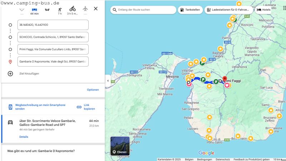Click green flag marker in middle of route
This screenshot has width=286, height=161.
click(x=203, y=80)
